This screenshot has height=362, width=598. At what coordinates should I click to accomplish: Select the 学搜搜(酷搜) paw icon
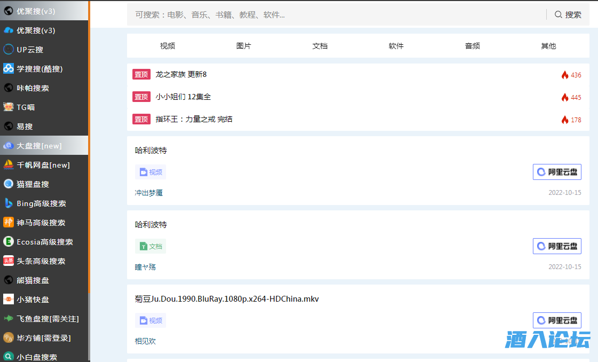[x=9, y=69]
